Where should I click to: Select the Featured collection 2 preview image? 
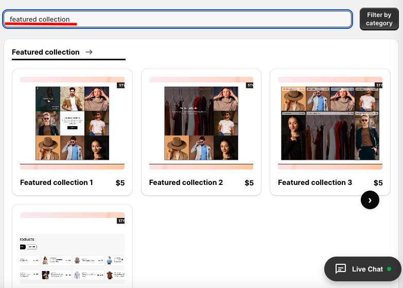coord(201,123)
